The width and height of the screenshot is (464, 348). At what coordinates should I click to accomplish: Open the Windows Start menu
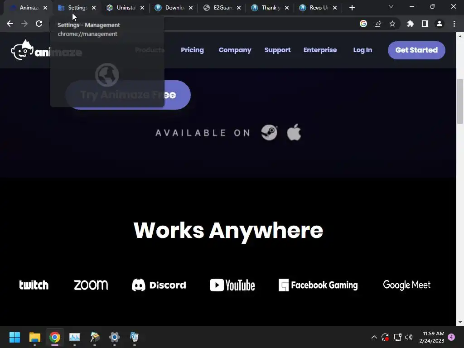pos(15,337)
